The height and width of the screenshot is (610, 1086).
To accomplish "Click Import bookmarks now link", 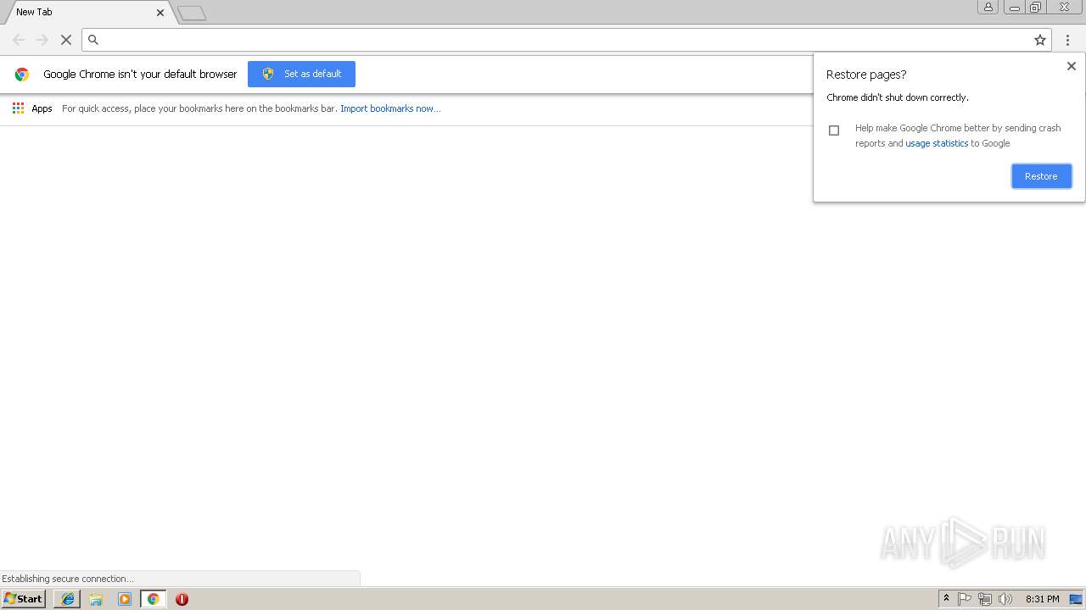I will point(390,108).
